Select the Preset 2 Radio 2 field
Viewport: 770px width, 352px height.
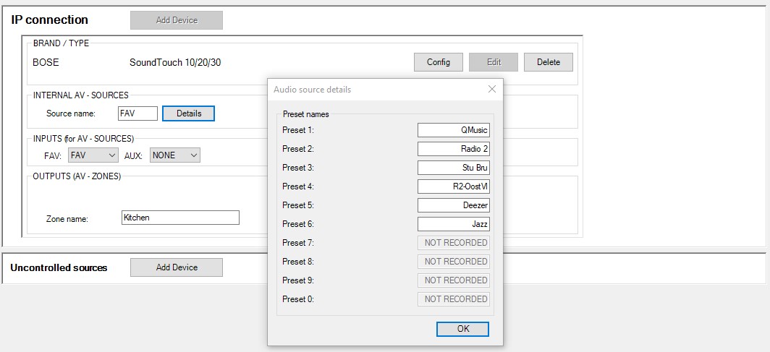pyautogui.click(x=453, y=149)
